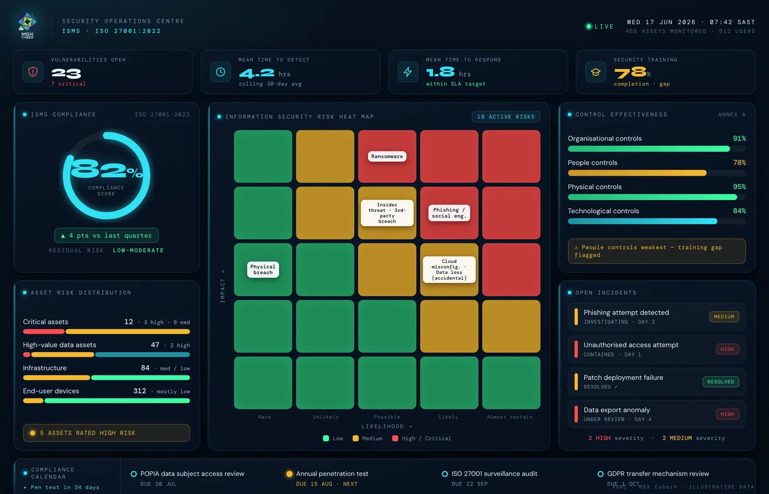Viewport: 769px width, 494px height.
Task: Click the Annual penetration test calendar marker
Action: [289, 474]
